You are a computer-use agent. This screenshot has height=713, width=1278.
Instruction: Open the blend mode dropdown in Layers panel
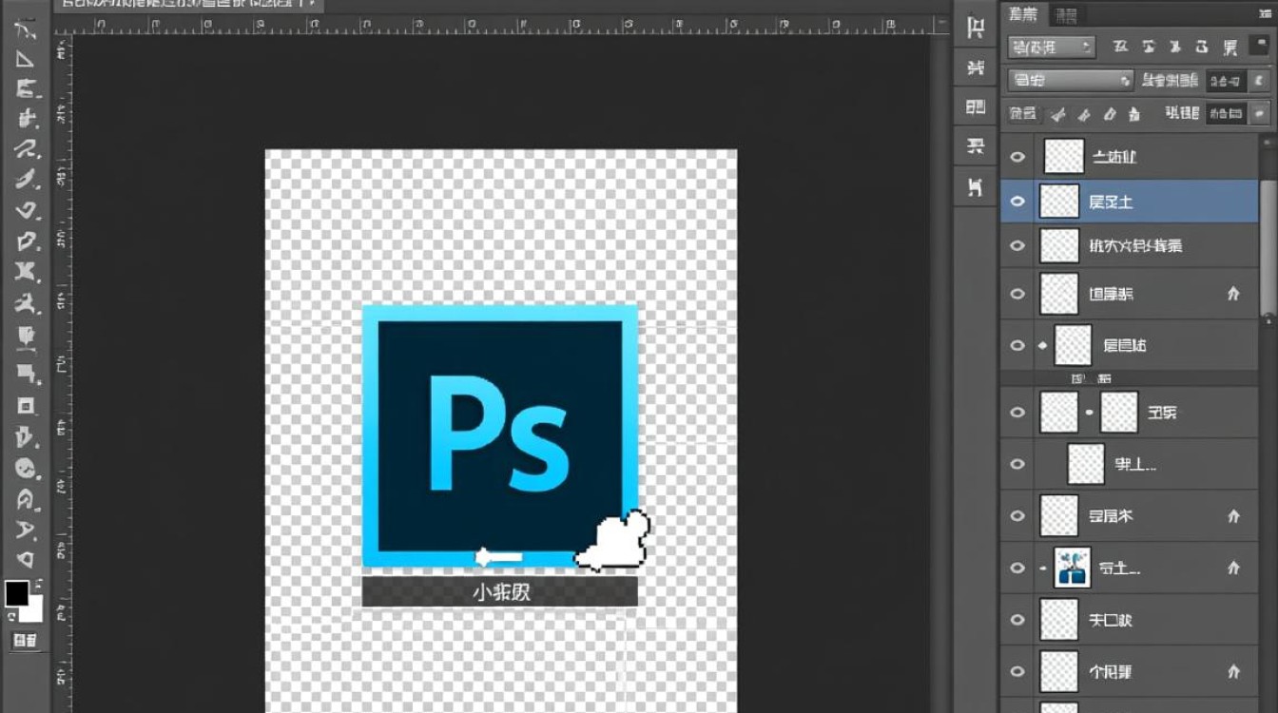pyautogui.click(x=1071, y=81)
